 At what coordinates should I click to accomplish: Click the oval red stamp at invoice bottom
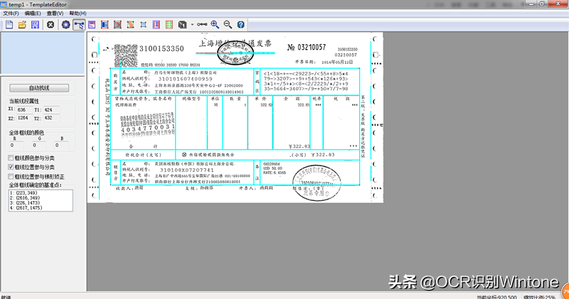pyautogui.click(x=317, y=183)
